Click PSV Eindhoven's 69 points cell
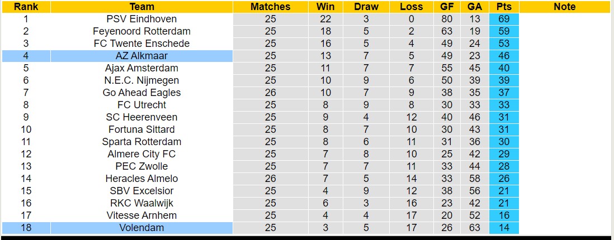Image resolution: width=614 pixels, height=240 pixels. 504,19
